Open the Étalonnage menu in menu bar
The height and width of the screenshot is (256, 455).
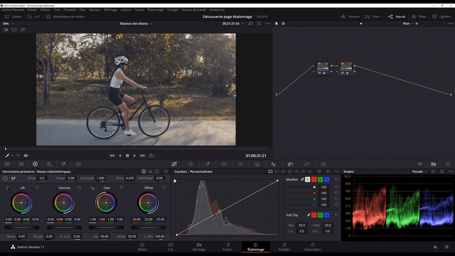(x=155, y=10)
